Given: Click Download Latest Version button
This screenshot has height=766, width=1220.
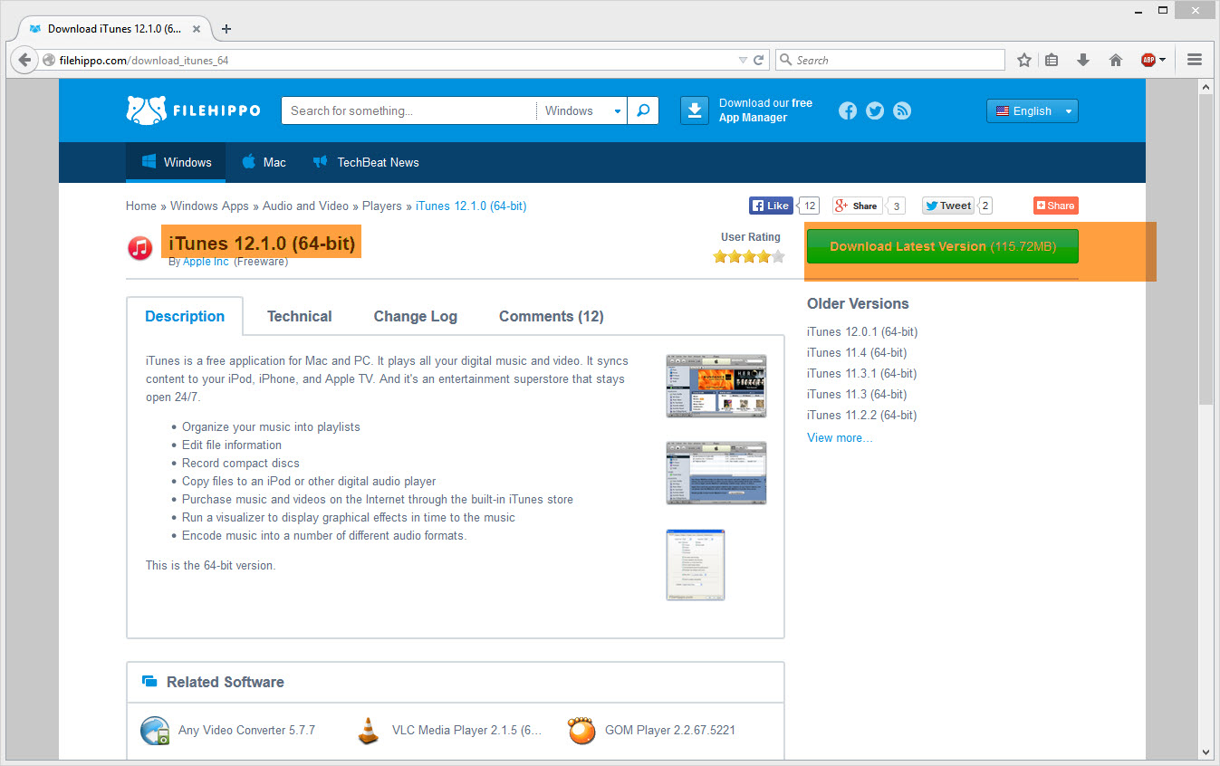Looking at the screenshot, I should click(x=942, y=246).
